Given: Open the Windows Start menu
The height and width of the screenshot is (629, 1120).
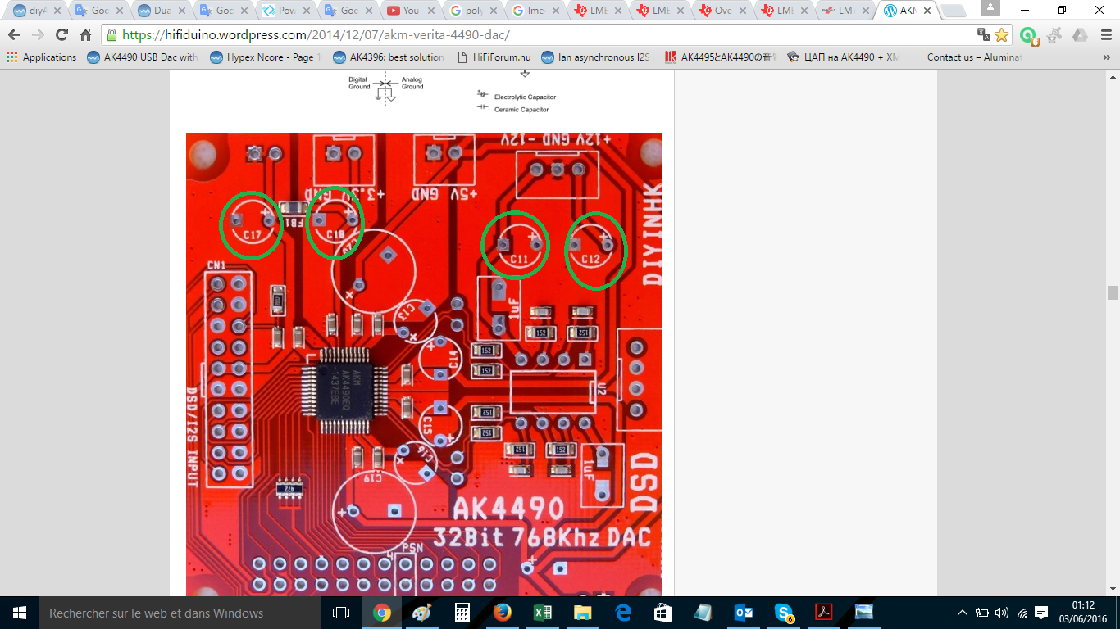Looking at the screenshot, I should click(x=20, y=613).
